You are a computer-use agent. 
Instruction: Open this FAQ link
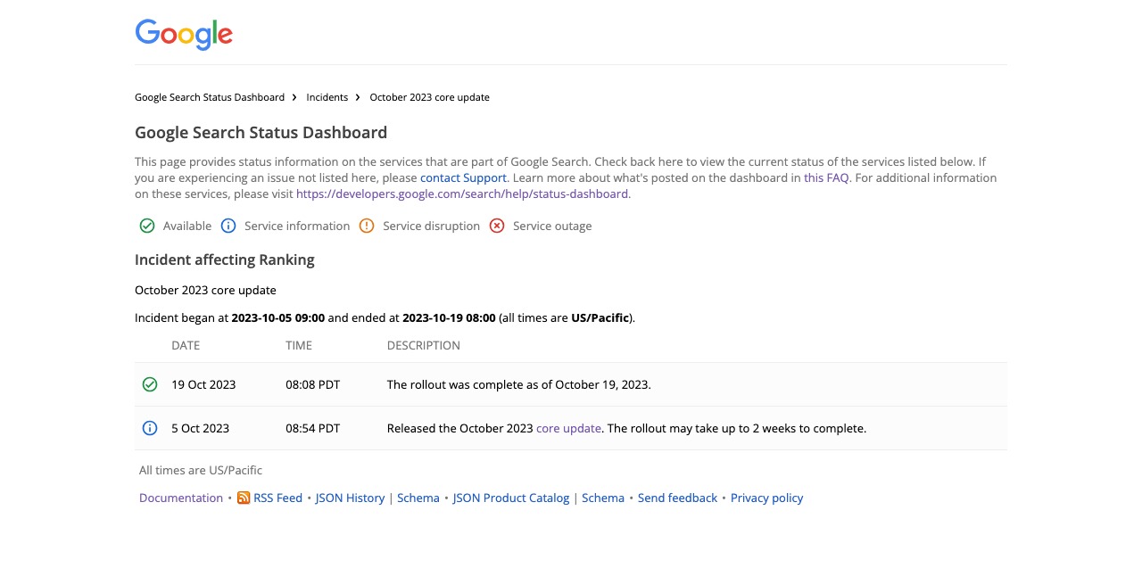[826, 177]
